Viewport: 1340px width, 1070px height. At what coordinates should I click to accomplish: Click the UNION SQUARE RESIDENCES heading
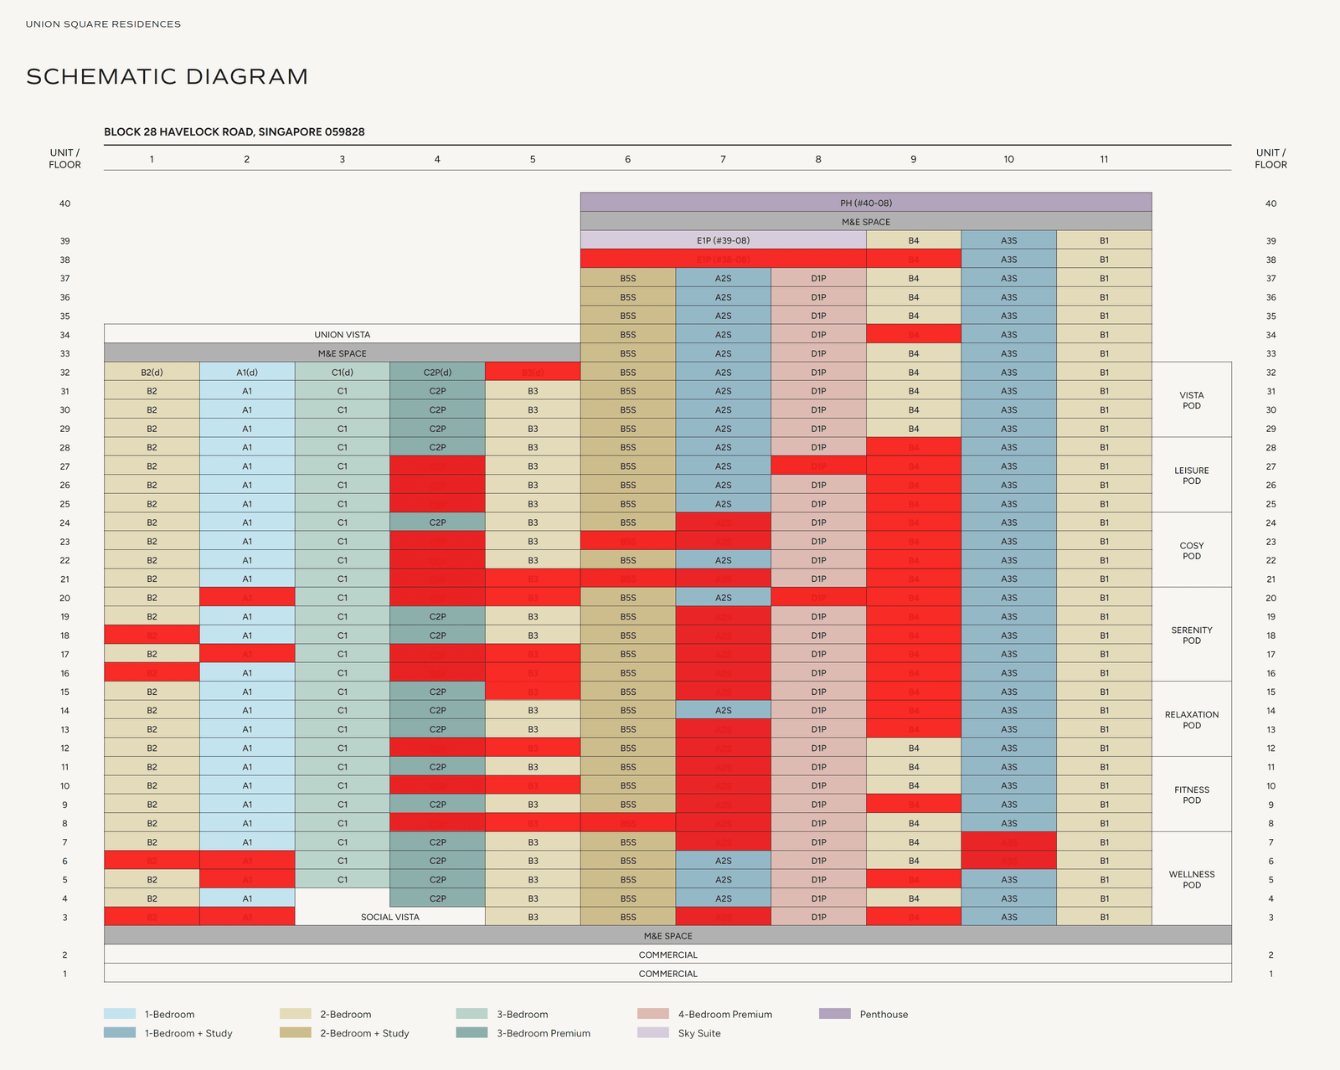[x=103, y=24]
